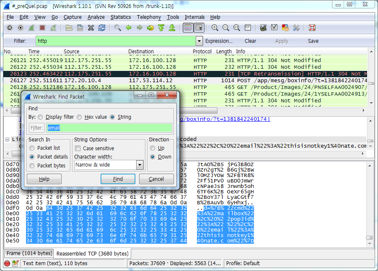Open the filter history dropdown arrow
This screenshot has width=378, height=271.
(199, 41)
